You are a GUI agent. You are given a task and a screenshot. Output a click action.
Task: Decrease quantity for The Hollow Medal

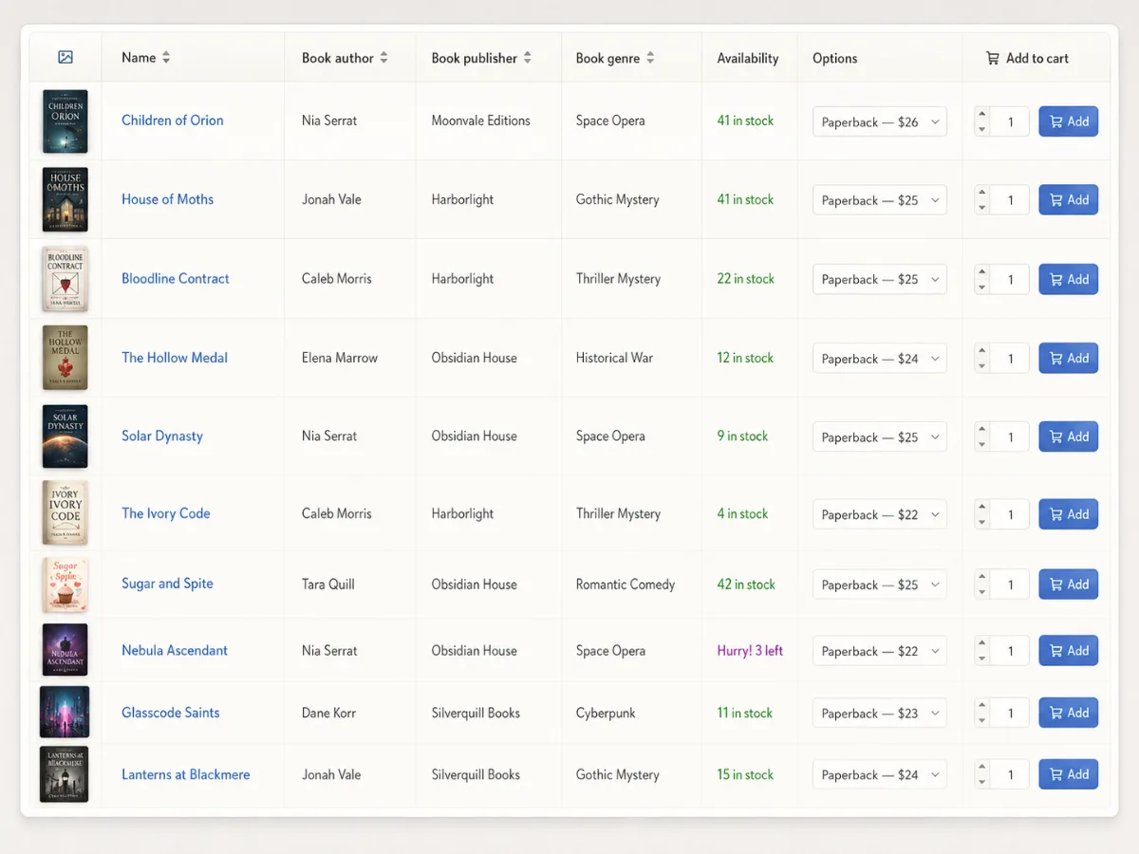982,366
